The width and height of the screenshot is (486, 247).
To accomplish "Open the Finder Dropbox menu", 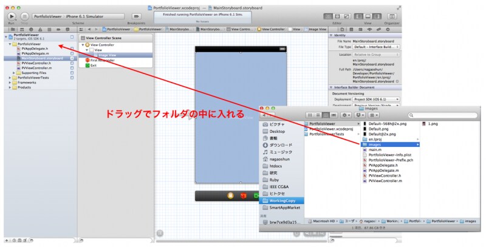I will click(x=360, y=115).
